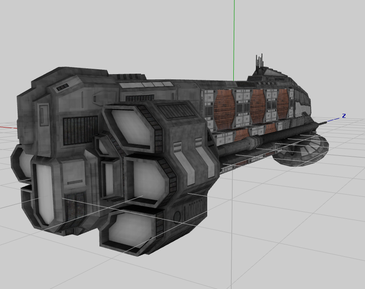Select the green vertical Y axis line

pos(234,40)
